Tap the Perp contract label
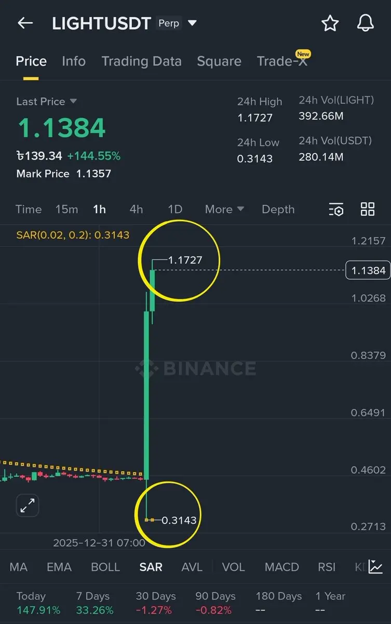This screenshot has height=624, width=391. click(168, 23)
